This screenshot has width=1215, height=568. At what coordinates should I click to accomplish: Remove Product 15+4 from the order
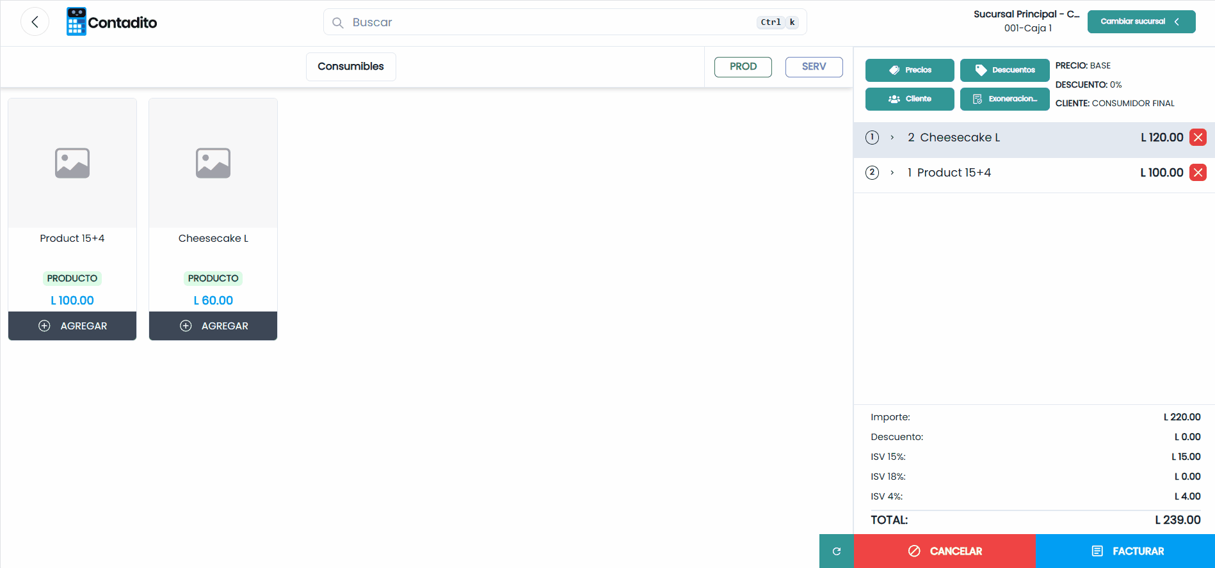tap(1198, 172)
